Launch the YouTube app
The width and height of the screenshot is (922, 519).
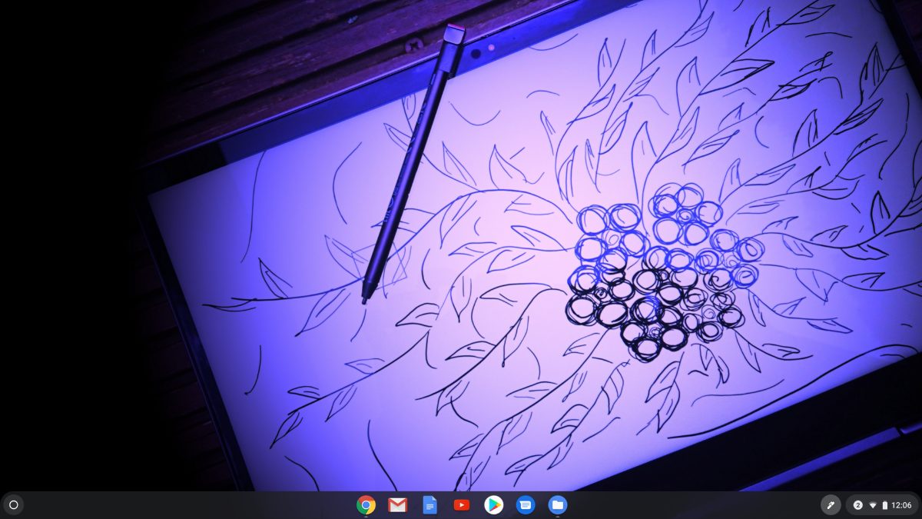coord(461,505)
